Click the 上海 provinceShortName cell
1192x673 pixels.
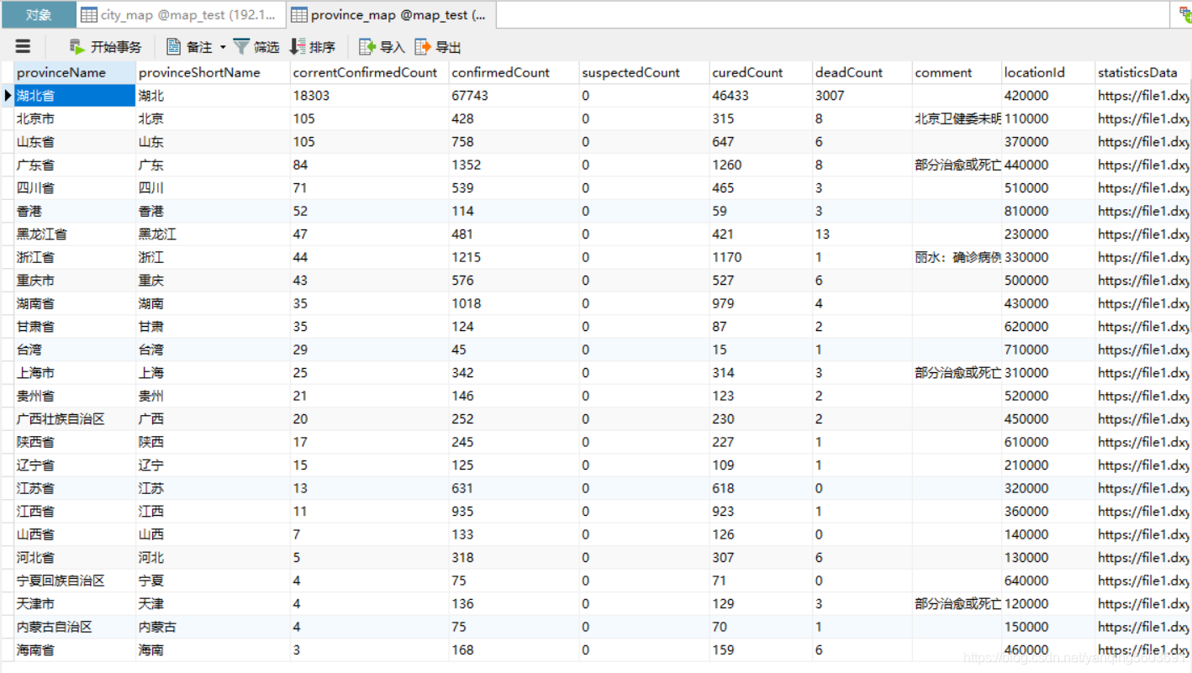point(213,373)
